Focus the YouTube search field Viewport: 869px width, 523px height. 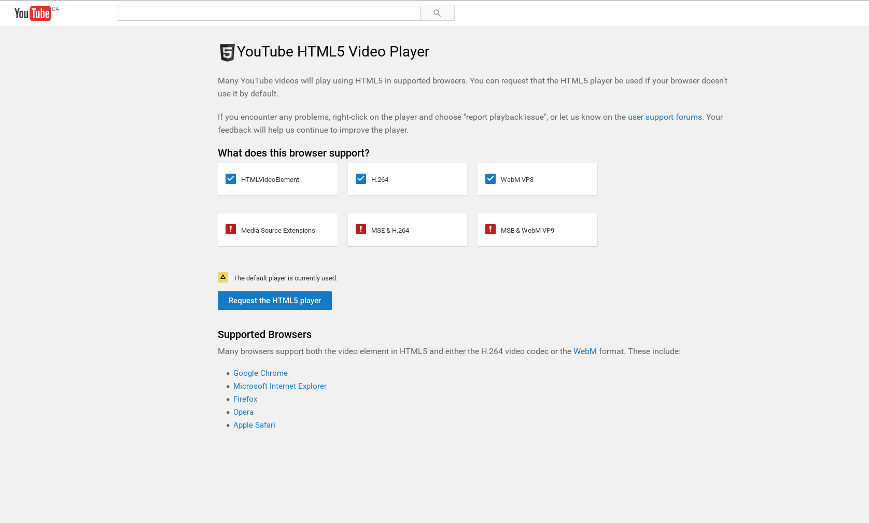[269, 13]
